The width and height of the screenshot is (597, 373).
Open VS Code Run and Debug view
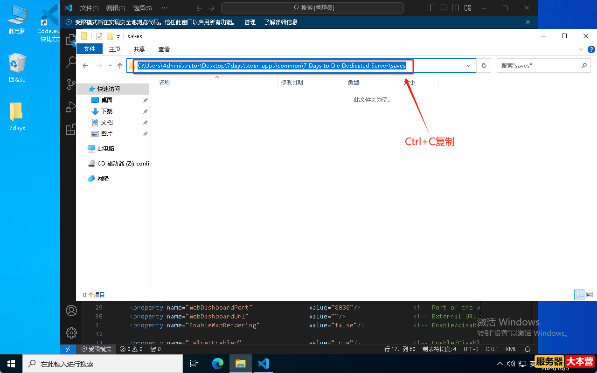[x=71, y=107]
